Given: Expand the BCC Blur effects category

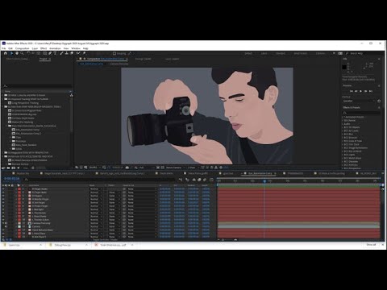Looking at the screenshot, I should [343, 134].
